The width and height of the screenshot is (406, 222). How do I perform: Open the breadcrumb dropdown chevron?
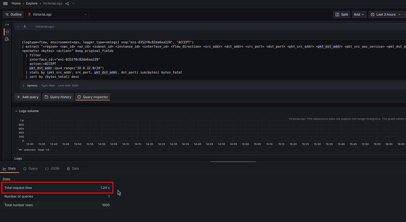73,4
